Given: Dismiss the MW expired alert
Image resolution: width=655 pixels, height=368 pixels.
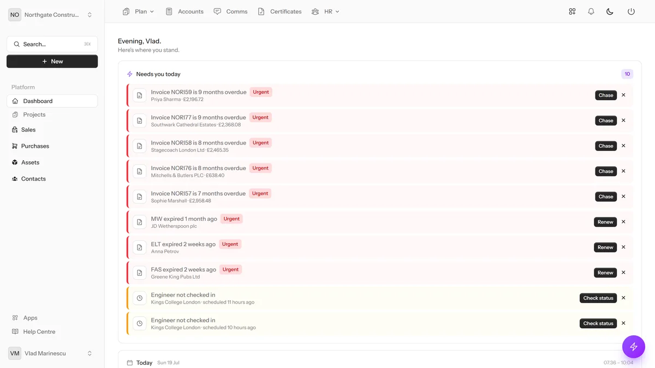Looking at the screenshot, I should coord(623,222).
